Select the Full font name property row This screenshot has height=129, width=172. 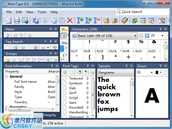pos(30,82)
